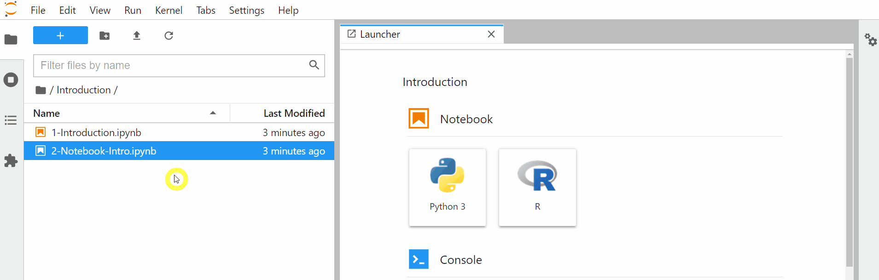
Task: Launch an R notebook
Action: (537, 187)
